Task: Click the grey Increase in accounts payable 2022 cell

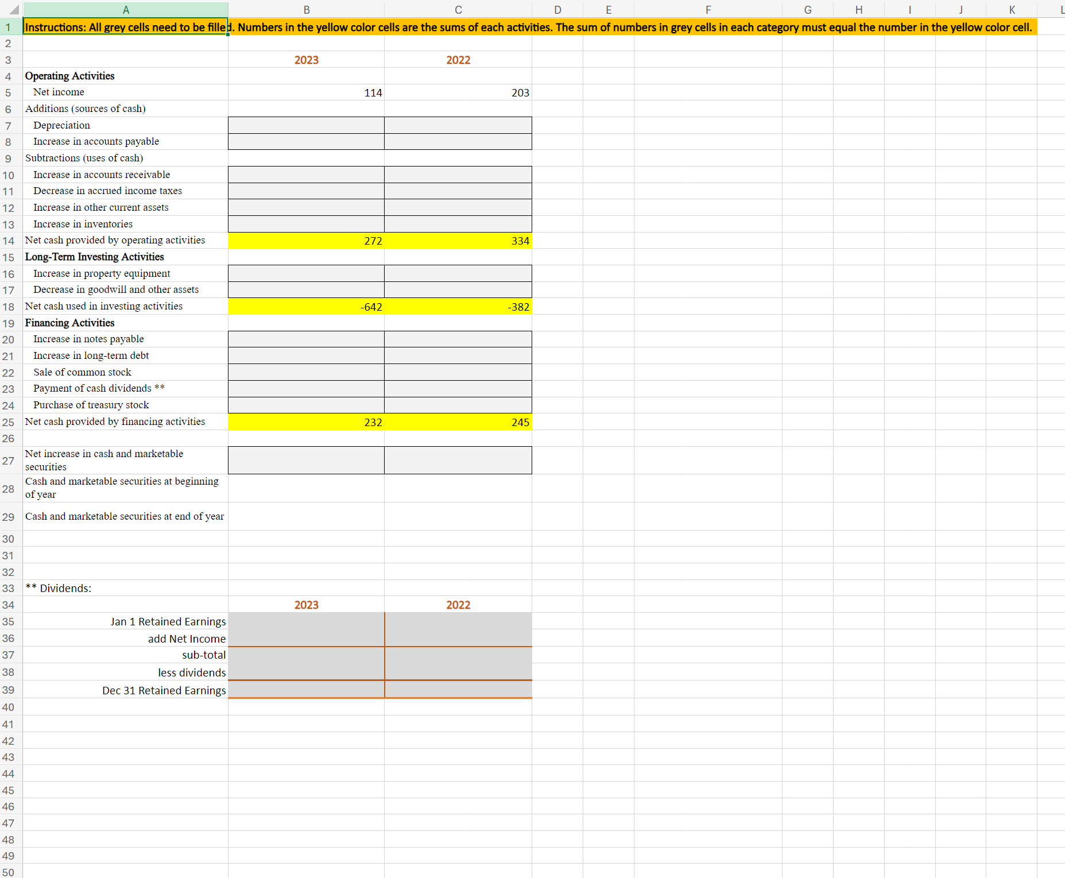Action: (458, 141)
